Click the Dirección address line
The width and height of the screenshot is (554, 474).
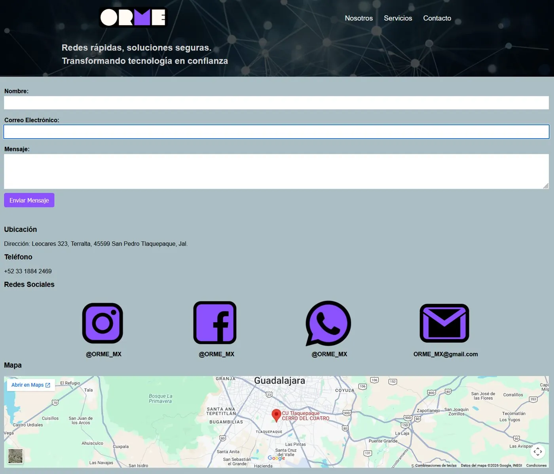coord(96,244)
